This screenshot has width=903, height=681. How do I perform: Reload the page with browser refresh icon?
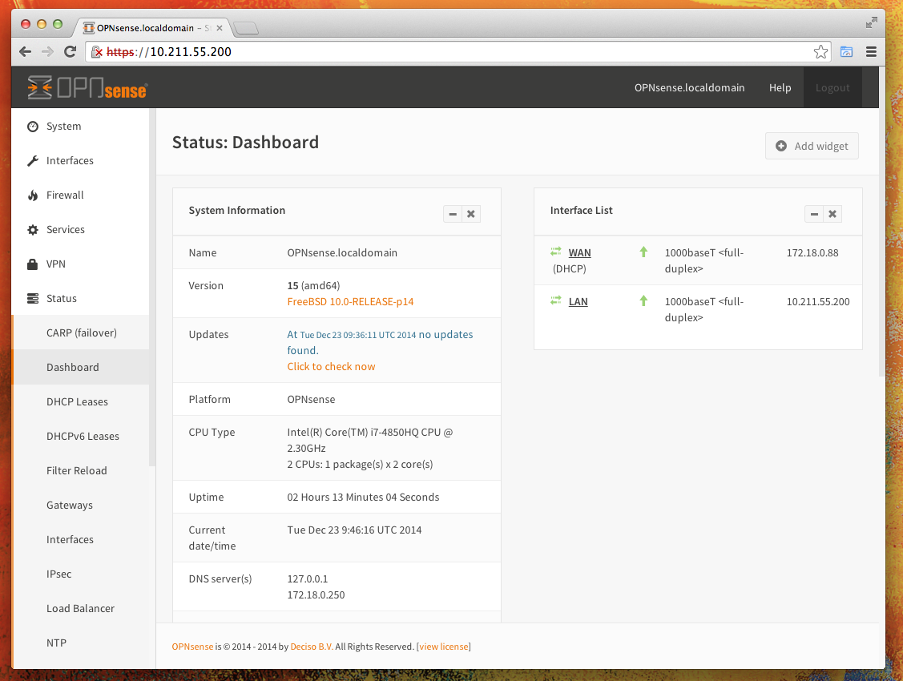point(70,52)
